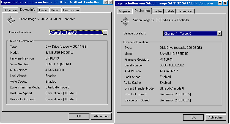The height and width of the screenshot is (124, 230).
Task: Click Device Link Speed value in right window
Action: tap(175, 100)
